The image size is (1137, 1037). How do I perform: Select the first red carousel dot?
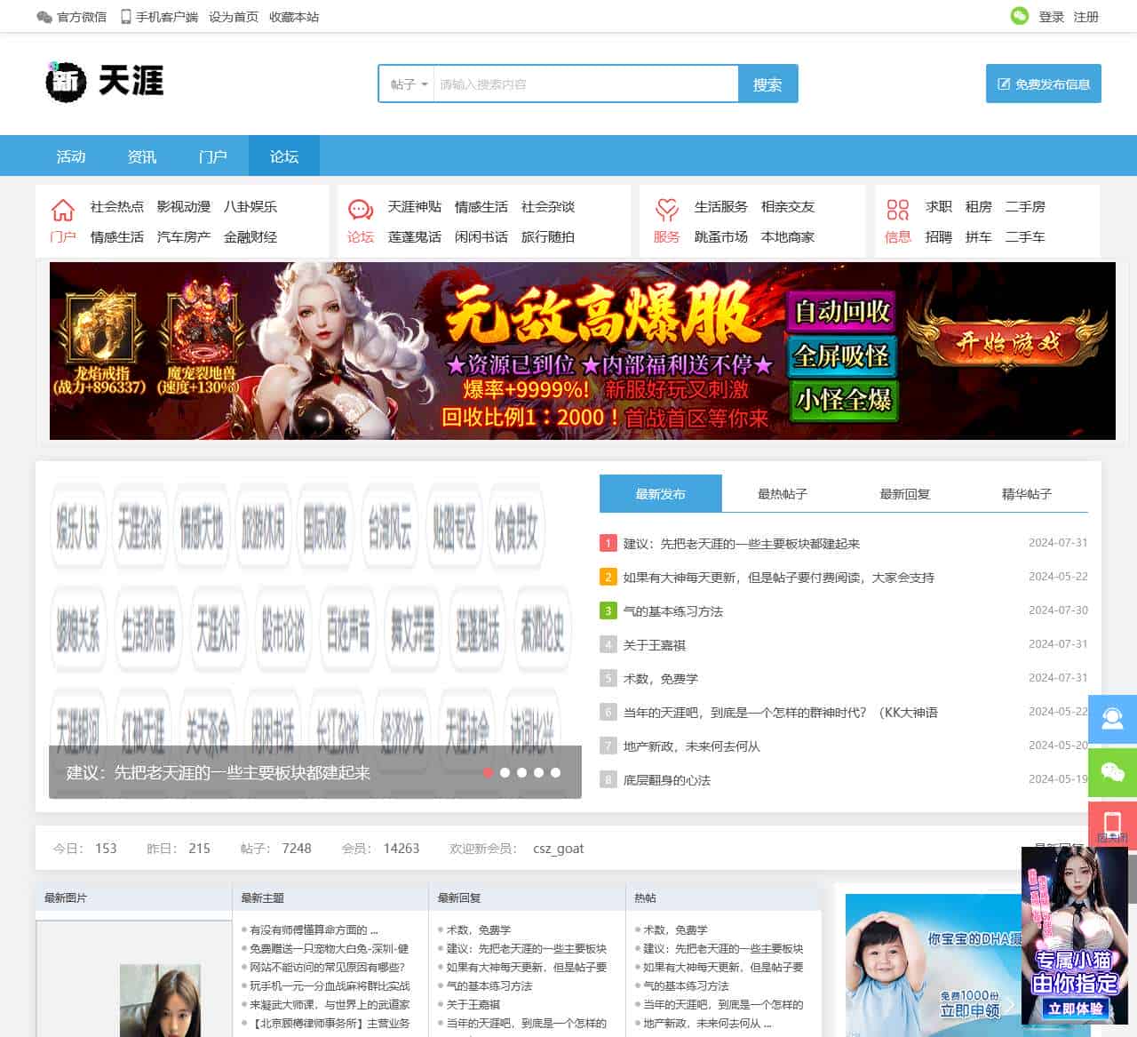[x=488, y=772]
